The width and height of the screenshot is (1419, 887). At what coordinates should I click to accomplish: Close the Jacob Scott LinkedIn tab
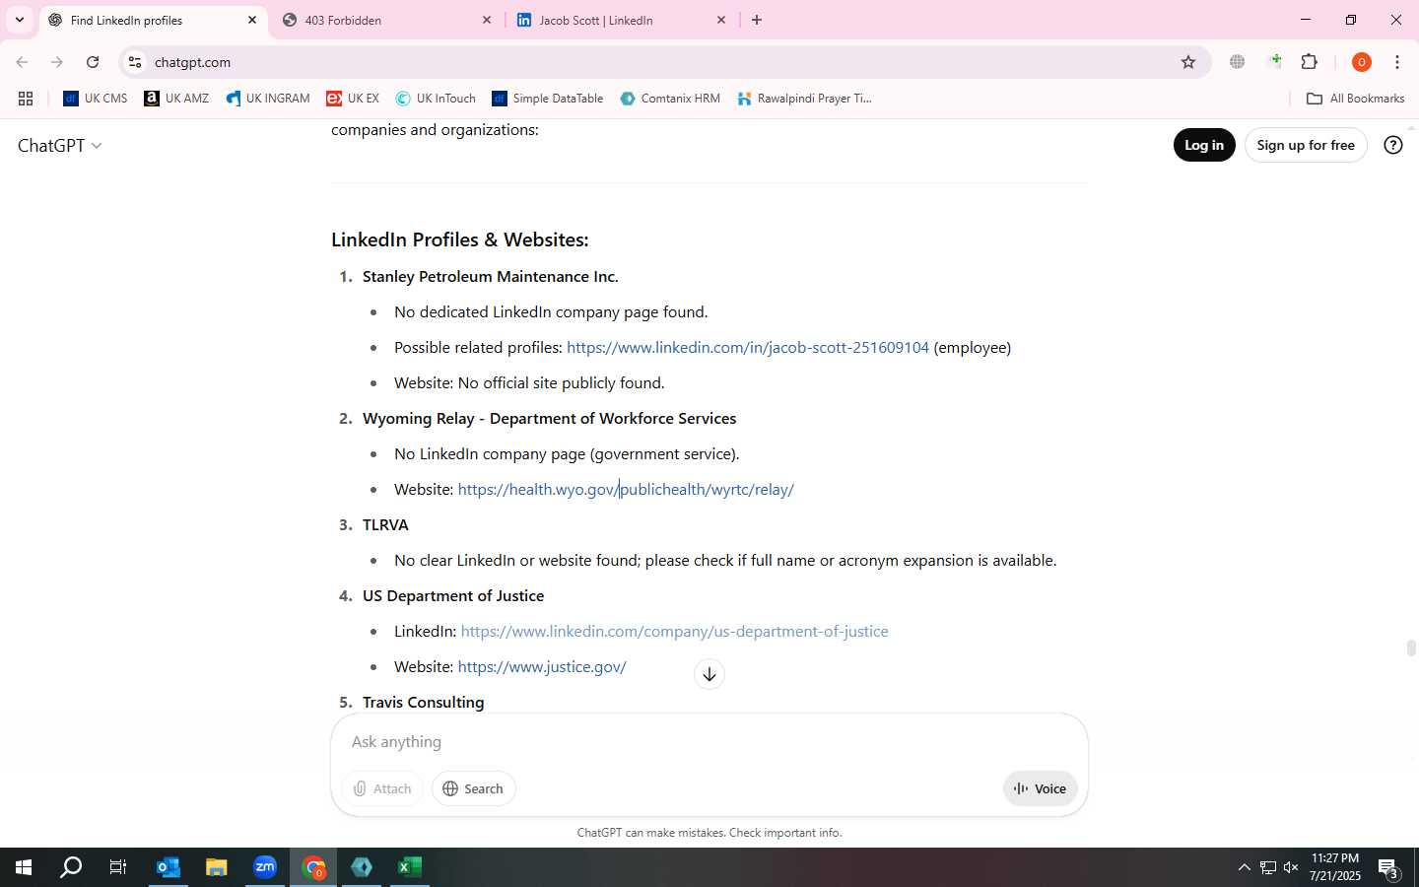click(x=721, y=20)
